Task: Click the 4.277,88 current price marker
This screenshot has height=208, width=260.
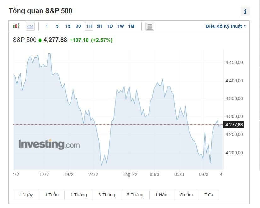Action: [234, 125]
